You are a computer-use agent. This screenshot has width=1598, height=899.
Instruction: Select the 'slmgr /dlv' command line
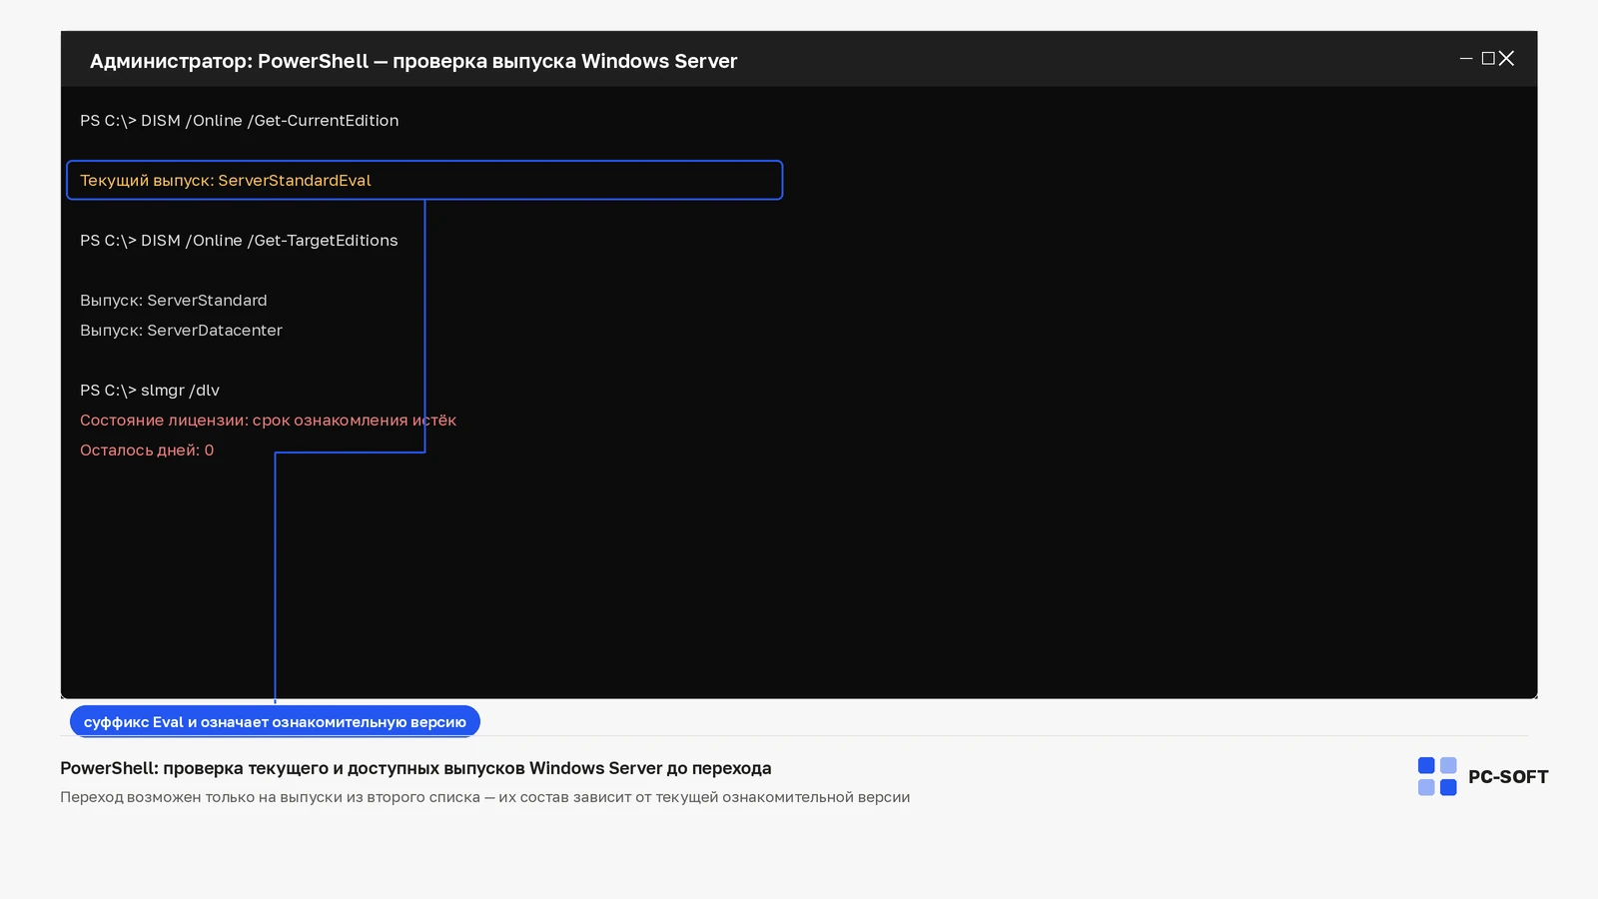point(150,391)
